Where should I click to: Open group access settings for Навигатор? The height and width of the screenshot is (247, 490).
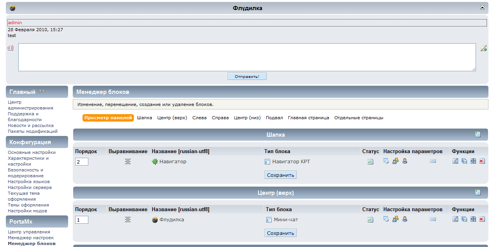pyautogui.click(x=395, y=161)
